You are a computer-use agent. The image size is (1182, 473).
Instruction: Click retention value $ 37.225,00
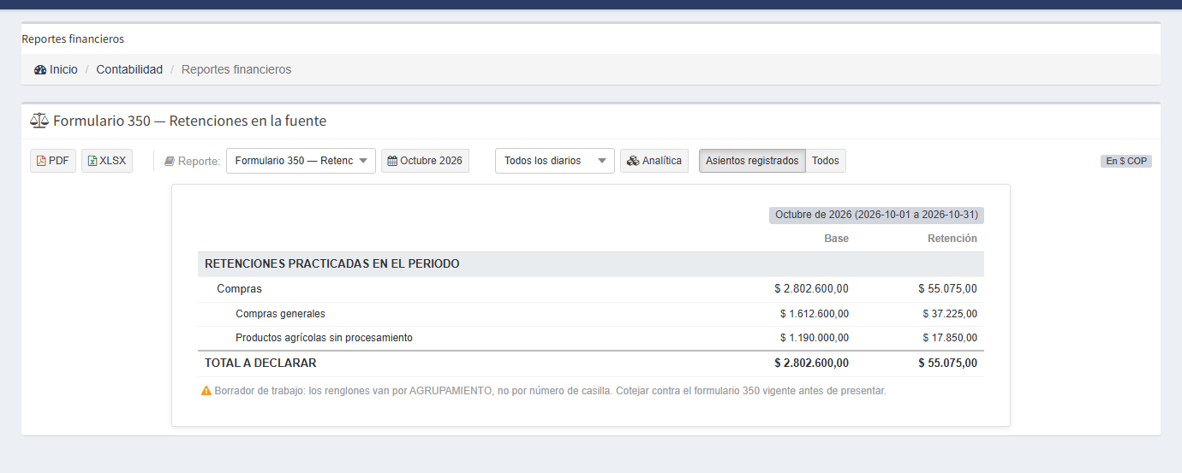[950, 314]
